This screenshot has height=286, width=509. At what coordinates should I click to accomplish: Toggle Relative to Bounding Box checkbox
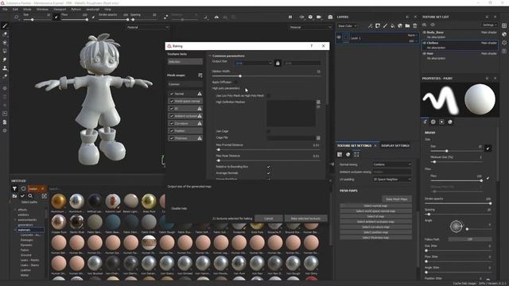pyautogui.click(x=269, y=167)
